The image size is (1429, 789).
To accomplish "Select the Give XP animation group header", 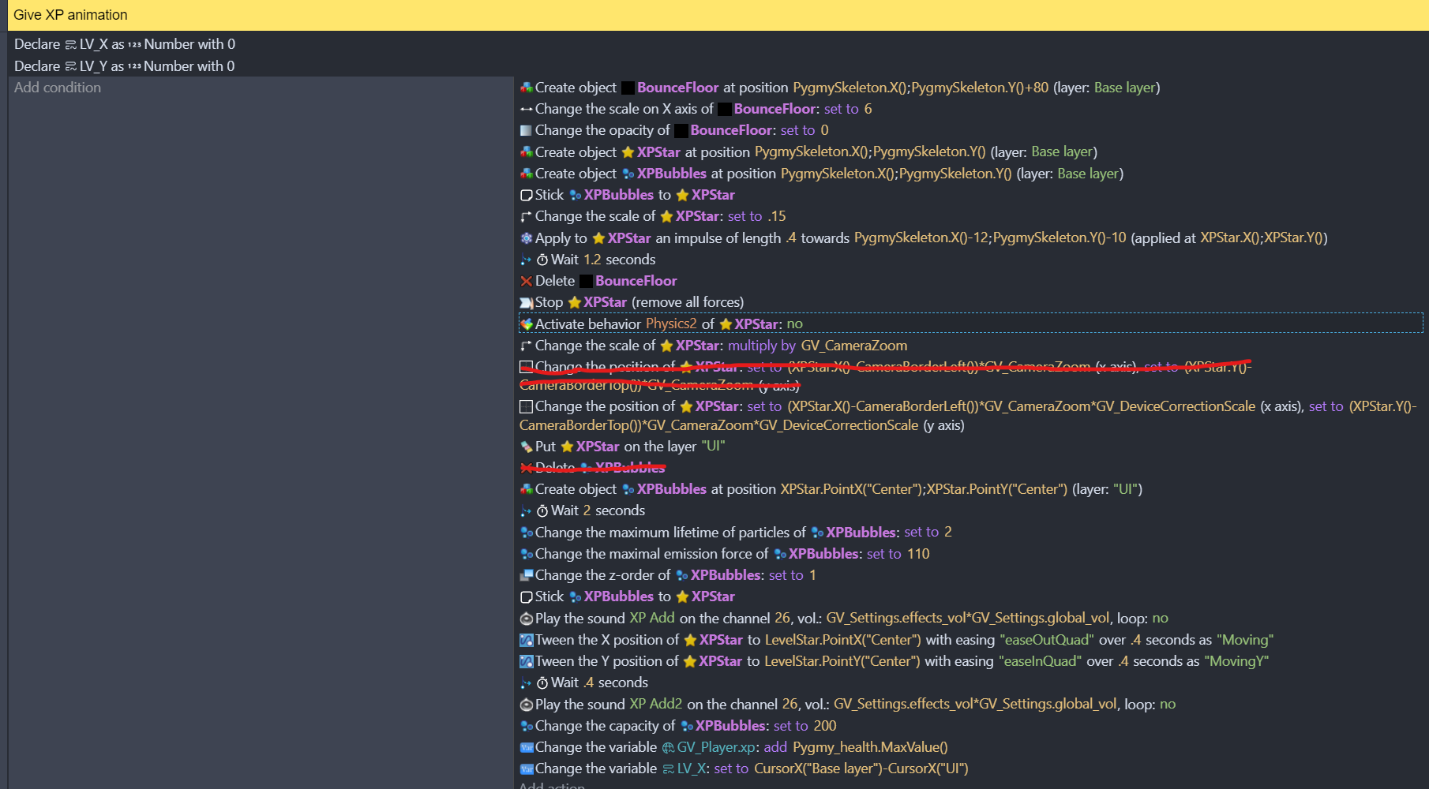I will [x=70, y=15].
